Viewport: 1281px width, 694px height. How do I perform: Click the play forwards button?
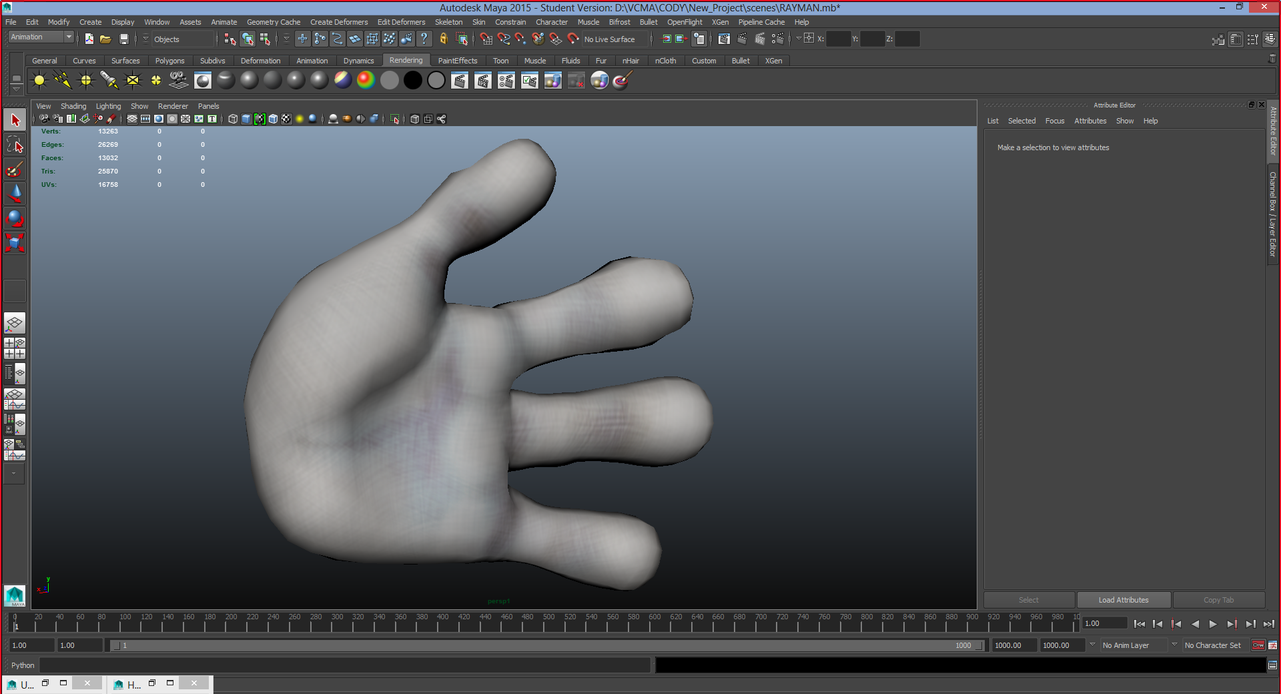coord(1213,624)
